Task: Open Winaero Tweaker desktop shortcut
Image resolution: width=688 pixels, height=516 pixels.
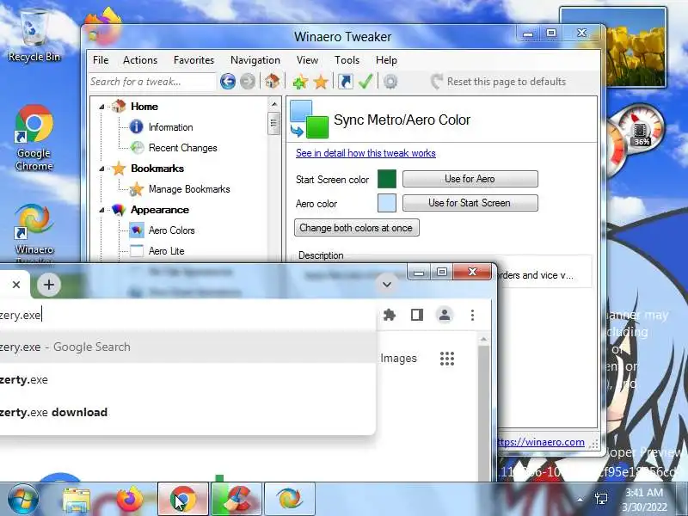Action: (x=34, y=232)
